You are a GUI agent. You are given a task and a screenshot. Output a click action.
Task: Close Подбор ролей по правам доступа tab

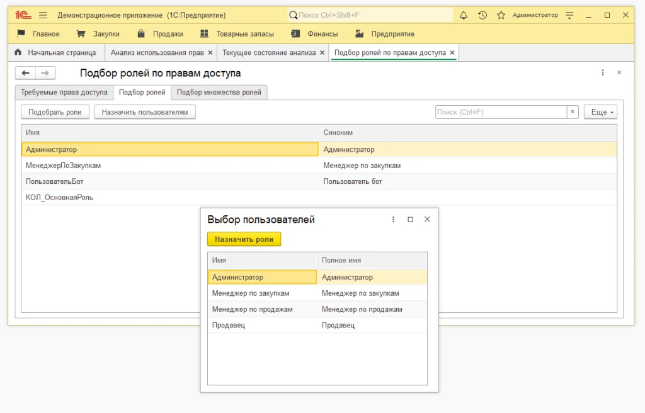[x=452, y=53]
